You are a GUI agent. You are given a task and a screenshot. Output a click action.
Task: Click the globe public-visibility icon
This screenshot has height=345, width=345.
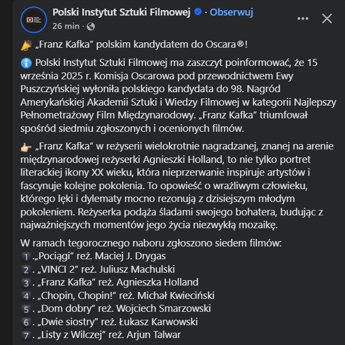(91, 26)
